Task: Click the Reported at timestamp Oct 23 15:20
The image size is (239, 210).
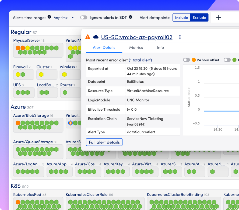Action: (x=137, y=69)
